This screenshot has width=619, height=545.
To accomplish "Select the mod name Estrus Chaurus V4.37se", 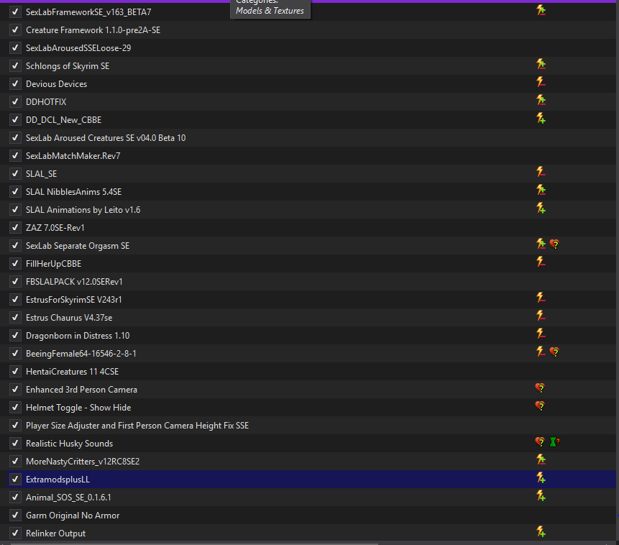I will [69, 318].
